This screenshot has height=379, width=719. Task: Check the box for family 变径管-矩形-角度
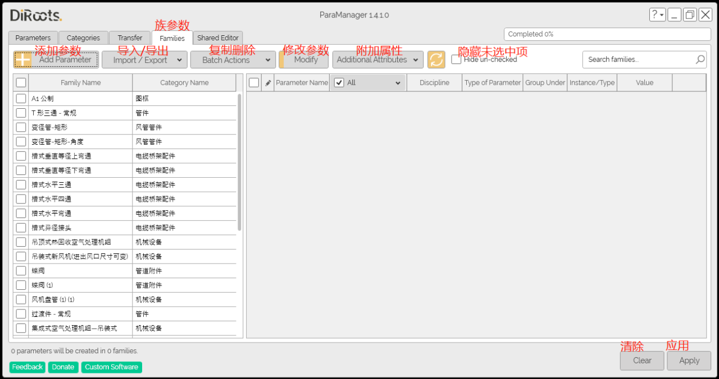21,142
